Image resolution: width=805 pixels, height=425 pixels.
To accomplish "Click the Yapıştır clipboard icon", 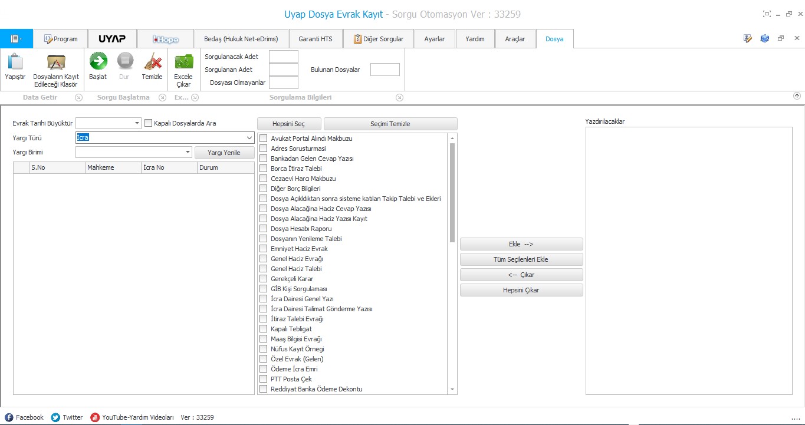I will [x=15, y=61].
